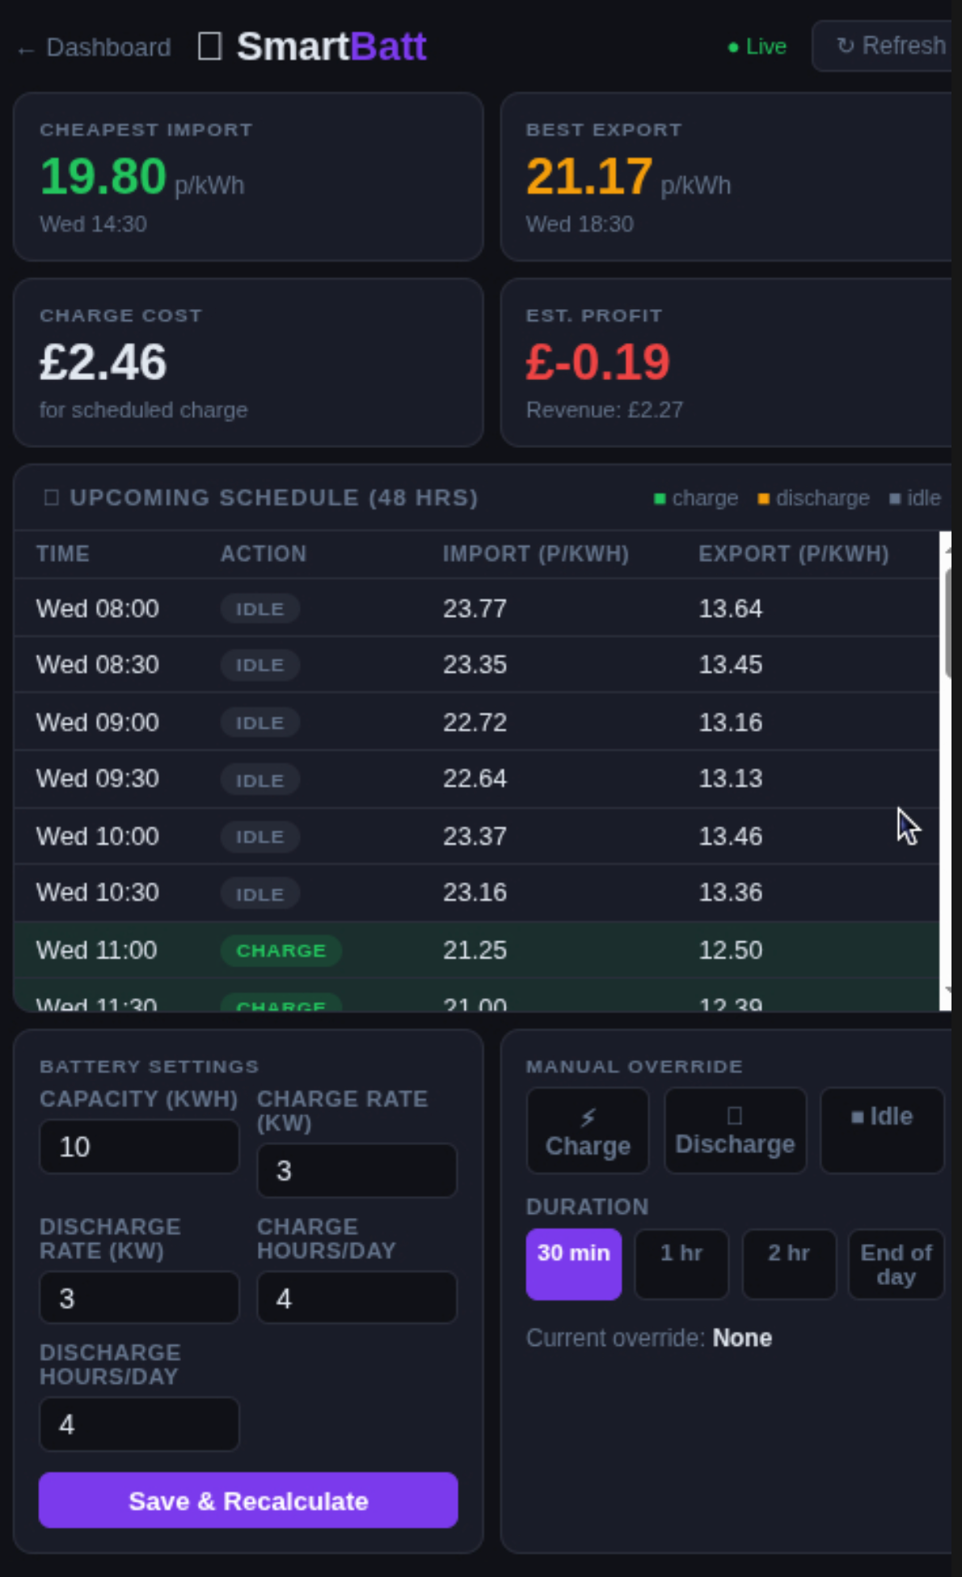Click the Wed 18:30 best export time
This screenshot has height=1577, width=962.
[579, 224]
